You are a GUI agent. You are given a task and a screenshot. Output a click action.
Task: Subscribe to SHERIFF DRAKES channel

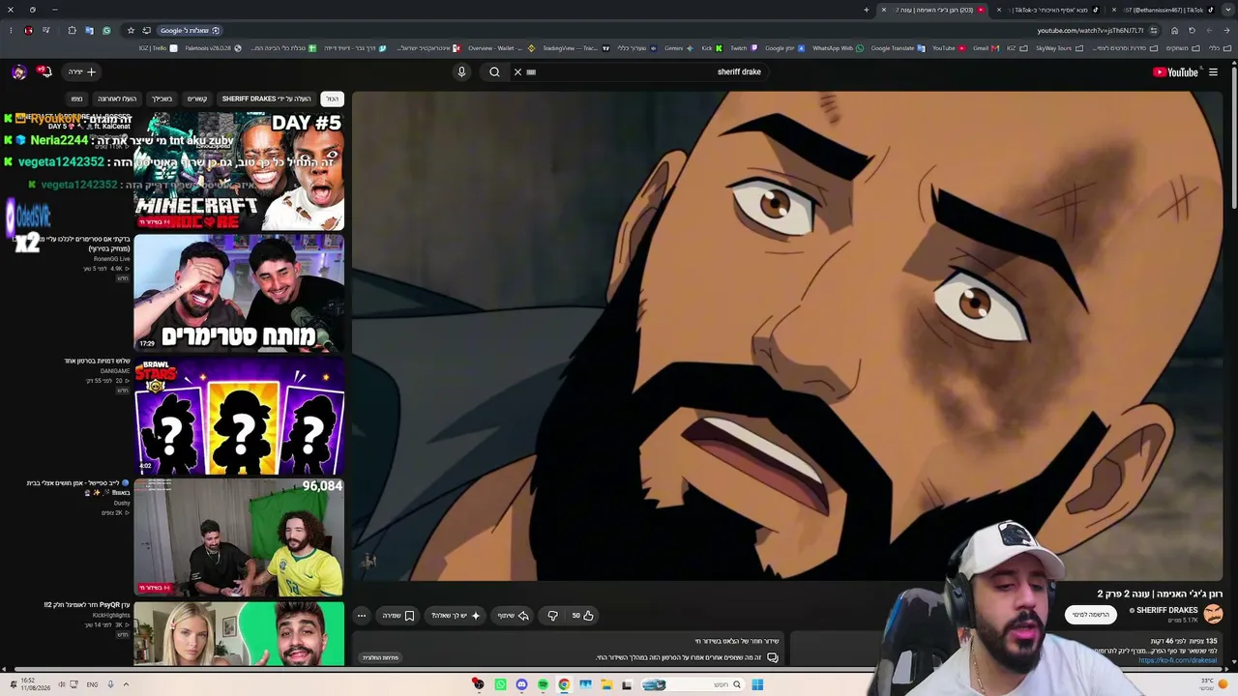[1090, 615]
